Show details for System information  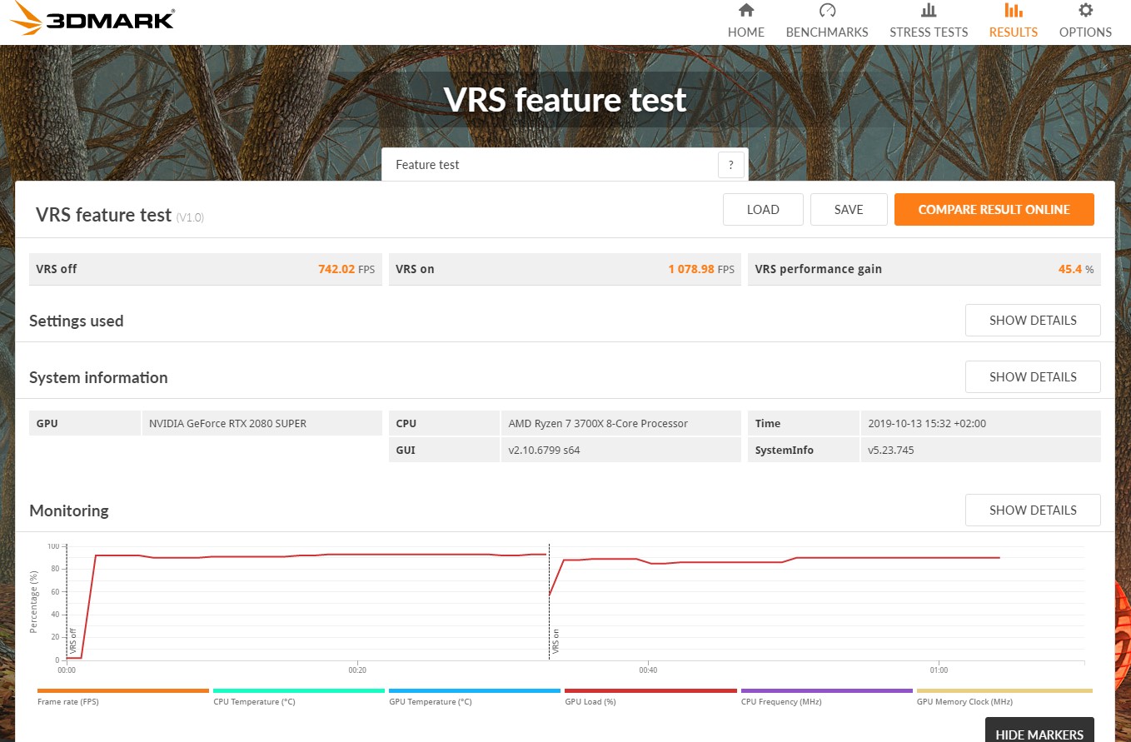tap(1032, 377)
